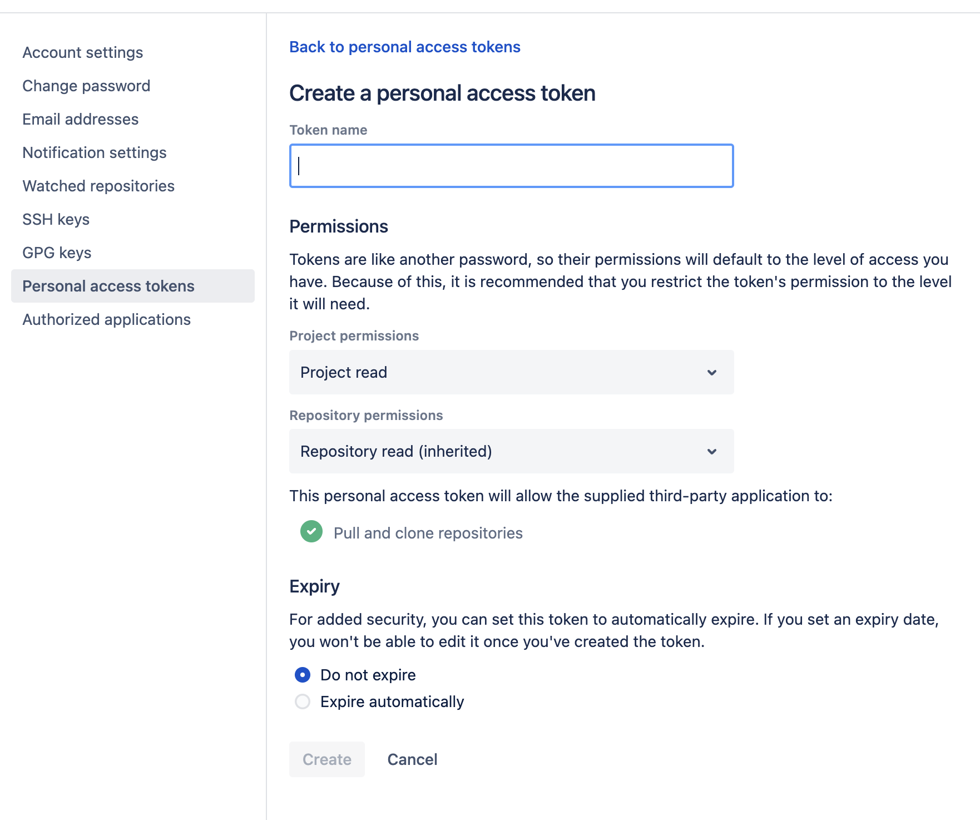Select Change password in sidebar
This screenshot has height=820, width=980.
pos(86,85)
